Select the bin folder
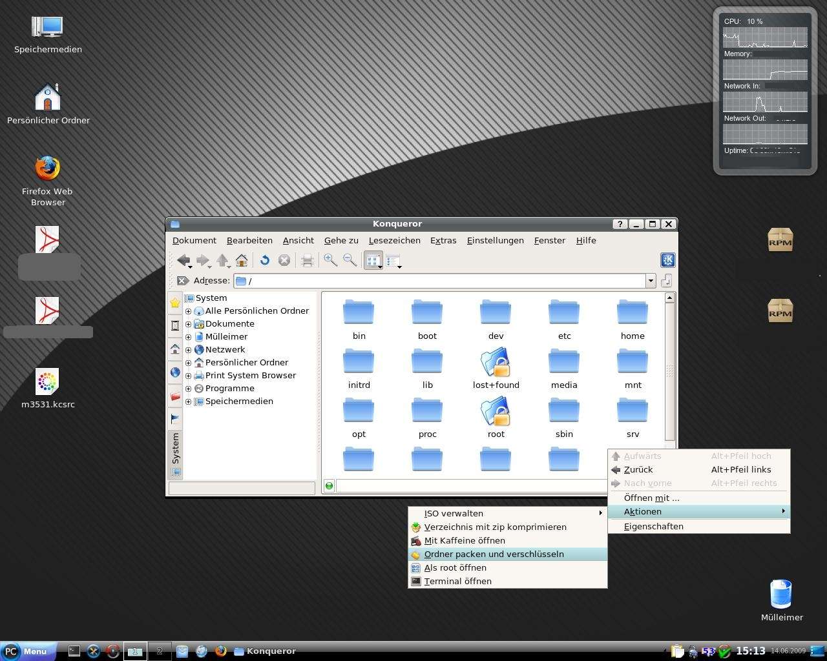827x661 pixels. [x=359, y=319]
